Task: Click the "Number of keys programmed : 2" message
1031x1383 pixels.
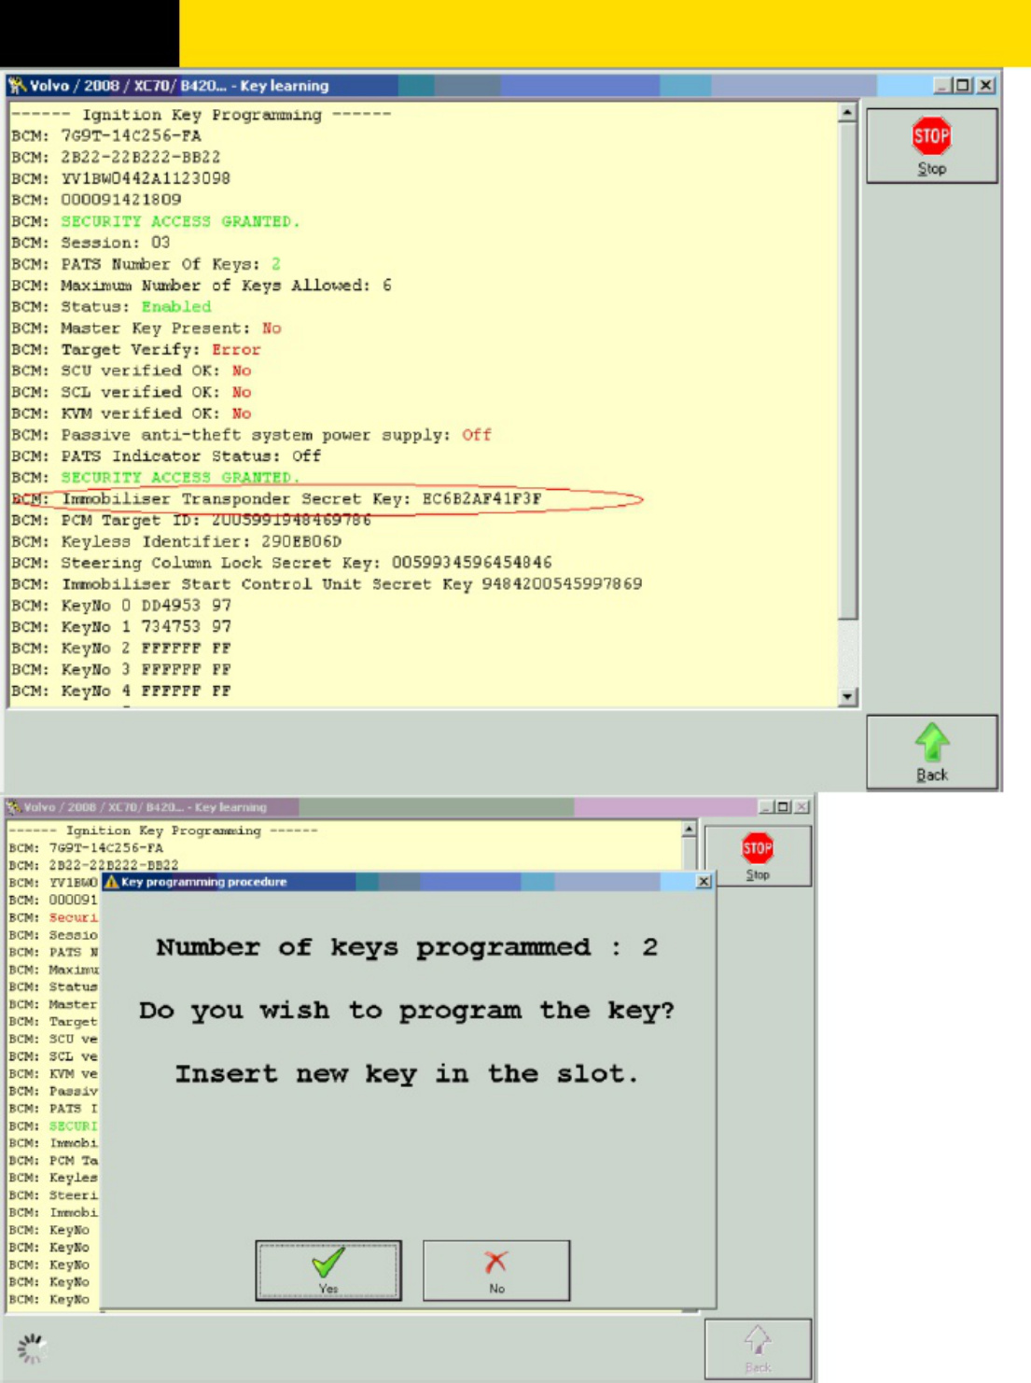Action: [x=407, y=947]
